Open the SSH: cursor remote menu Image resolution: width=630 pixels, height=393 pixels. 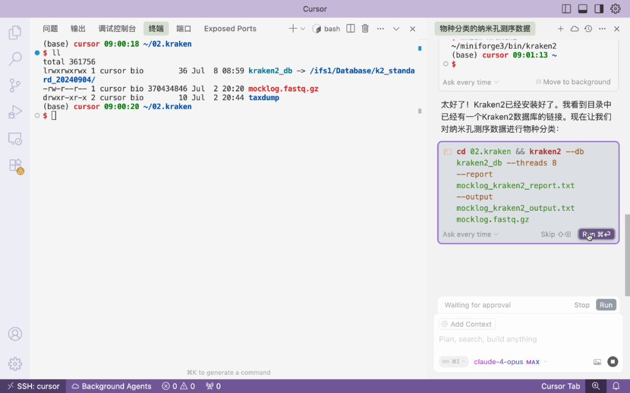tap(33, 386)
